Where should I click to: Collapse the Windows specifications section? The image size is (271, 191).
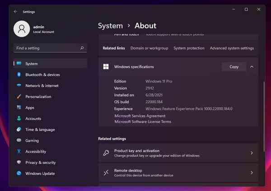(x=252, y=67)
